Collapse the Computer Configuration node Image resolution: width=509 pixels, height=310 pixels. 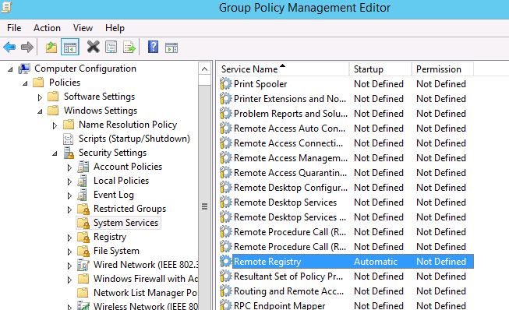coord(10,69)
